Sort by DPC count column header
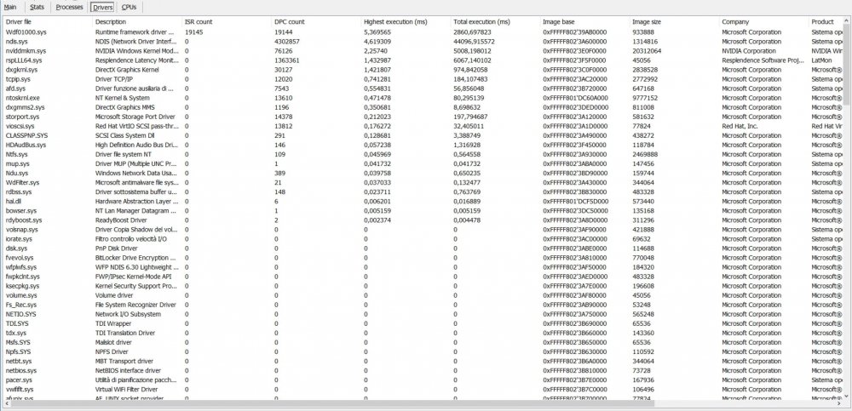The height and width of the screenshot is (411, 852). pos(317,22)
